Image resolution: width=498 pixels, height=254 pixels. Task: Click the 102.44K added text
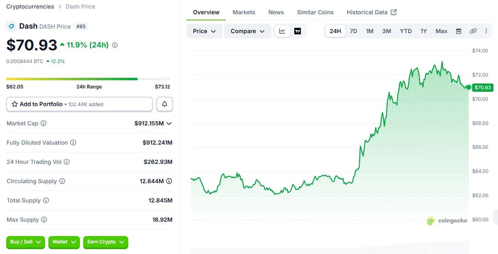pos(85,104)
